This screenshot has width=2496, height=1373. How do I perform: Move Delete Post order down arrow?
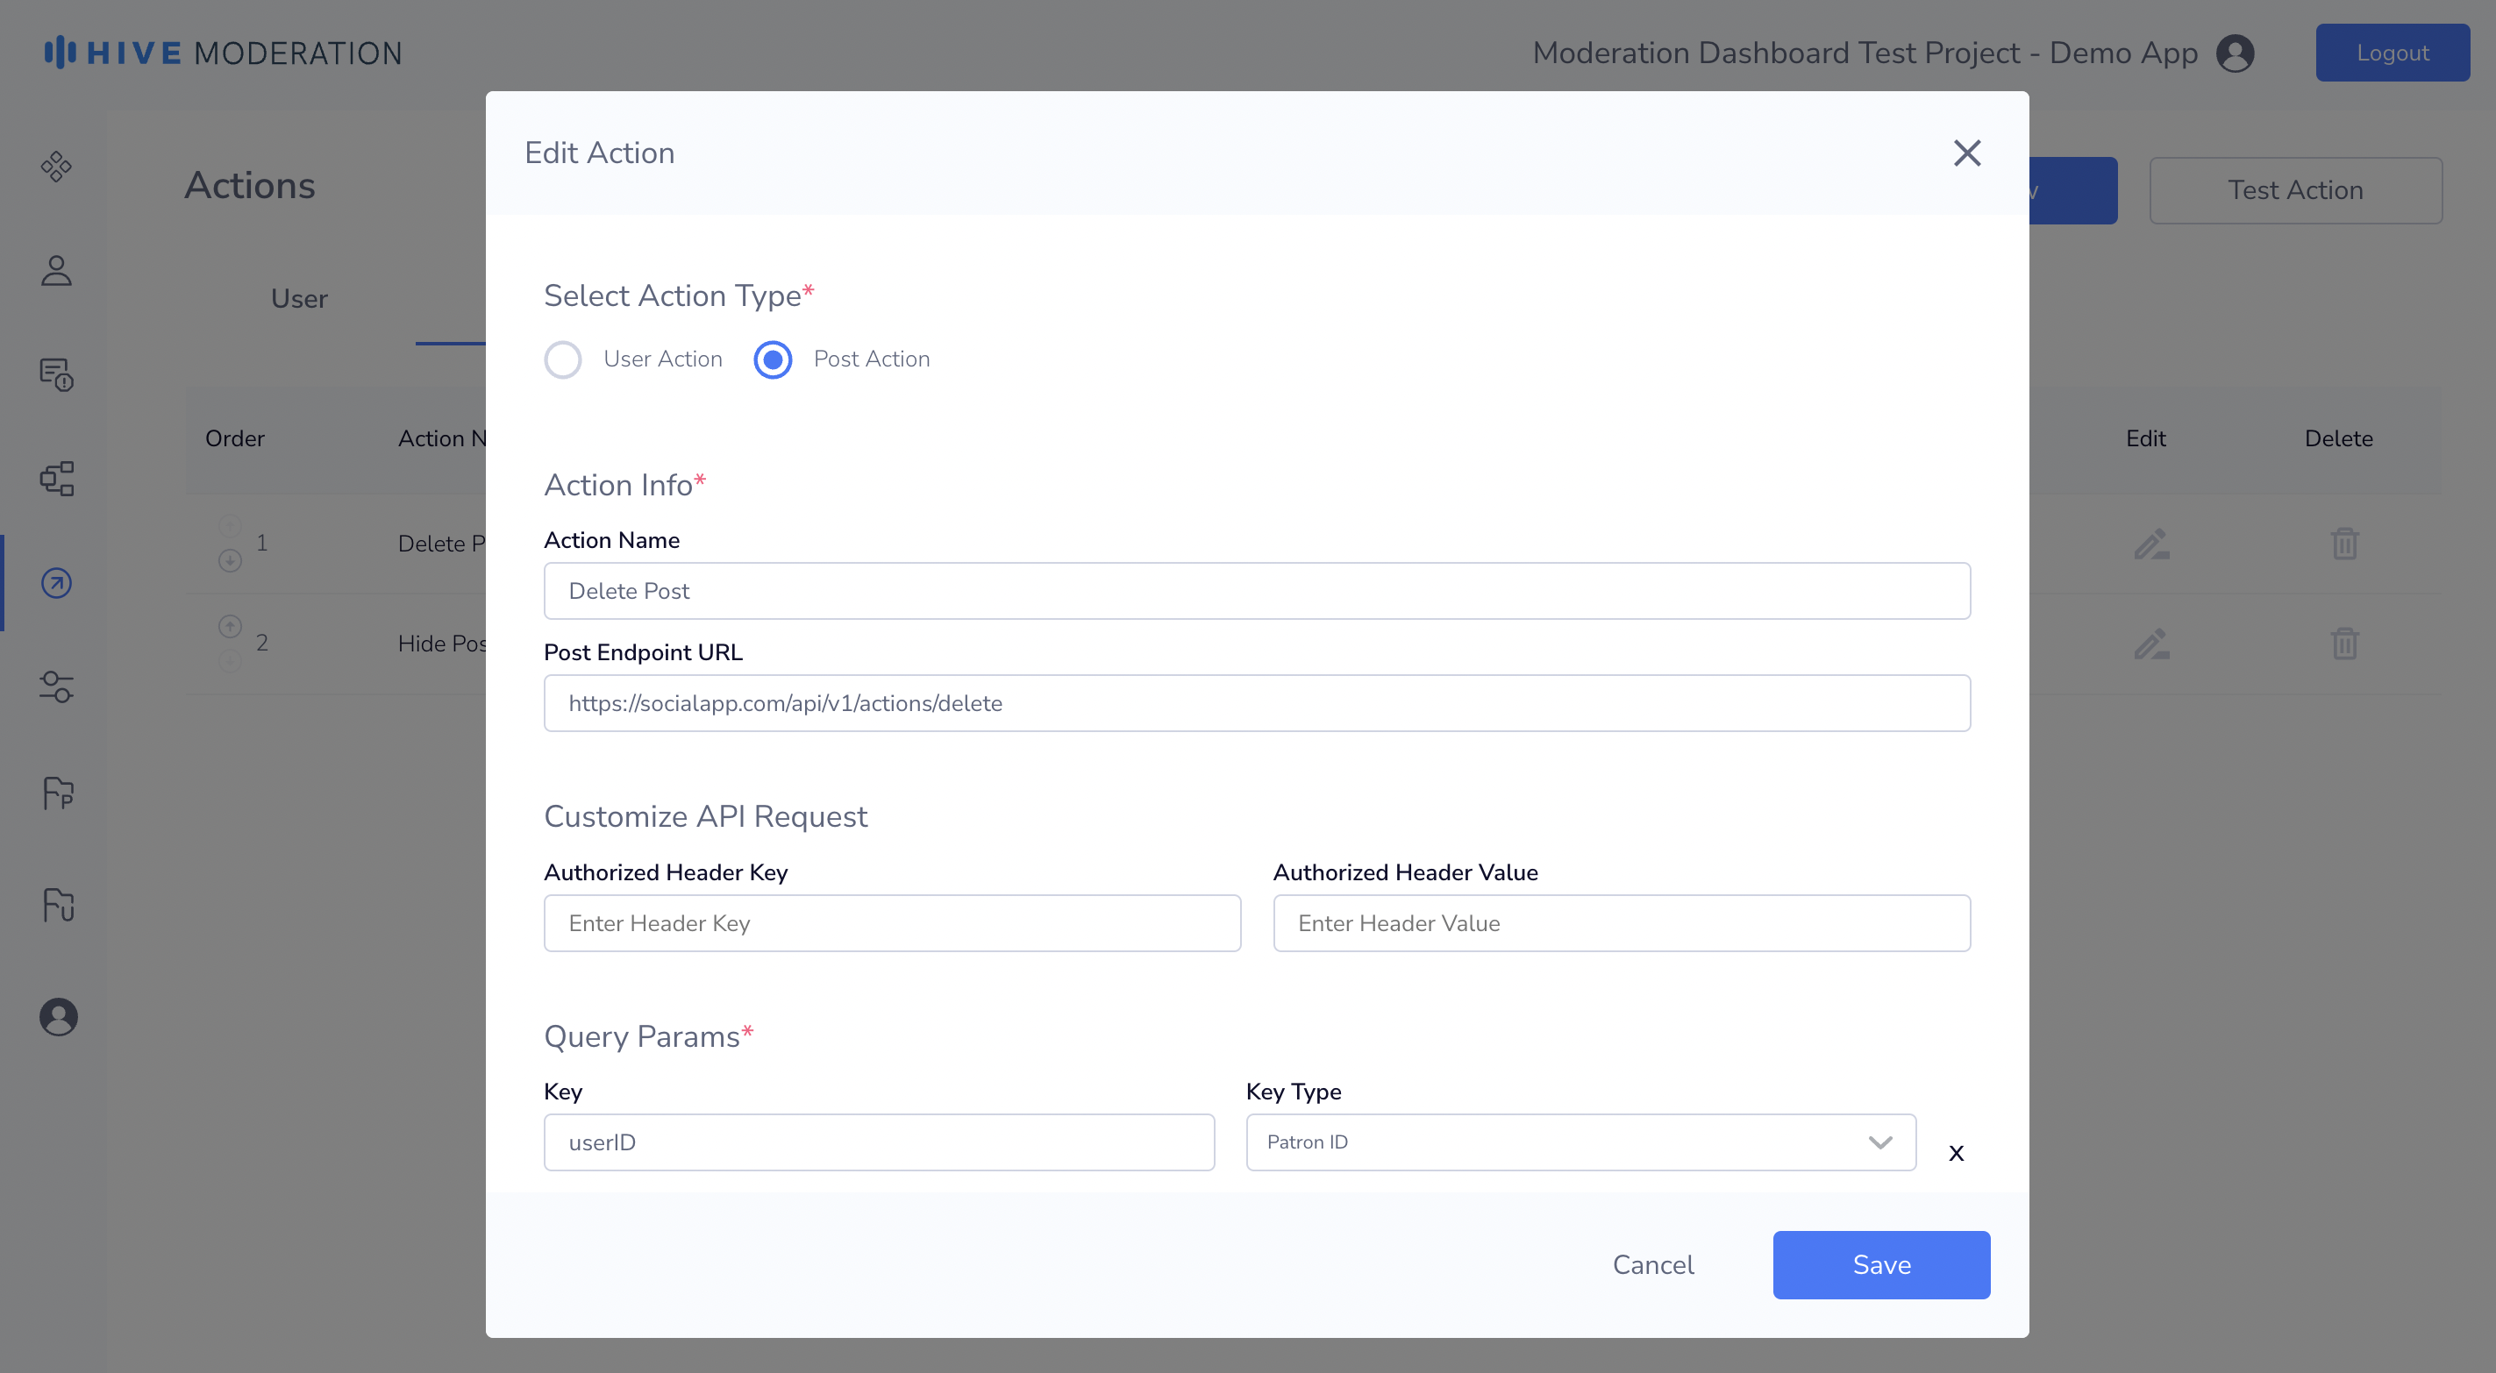230,560
